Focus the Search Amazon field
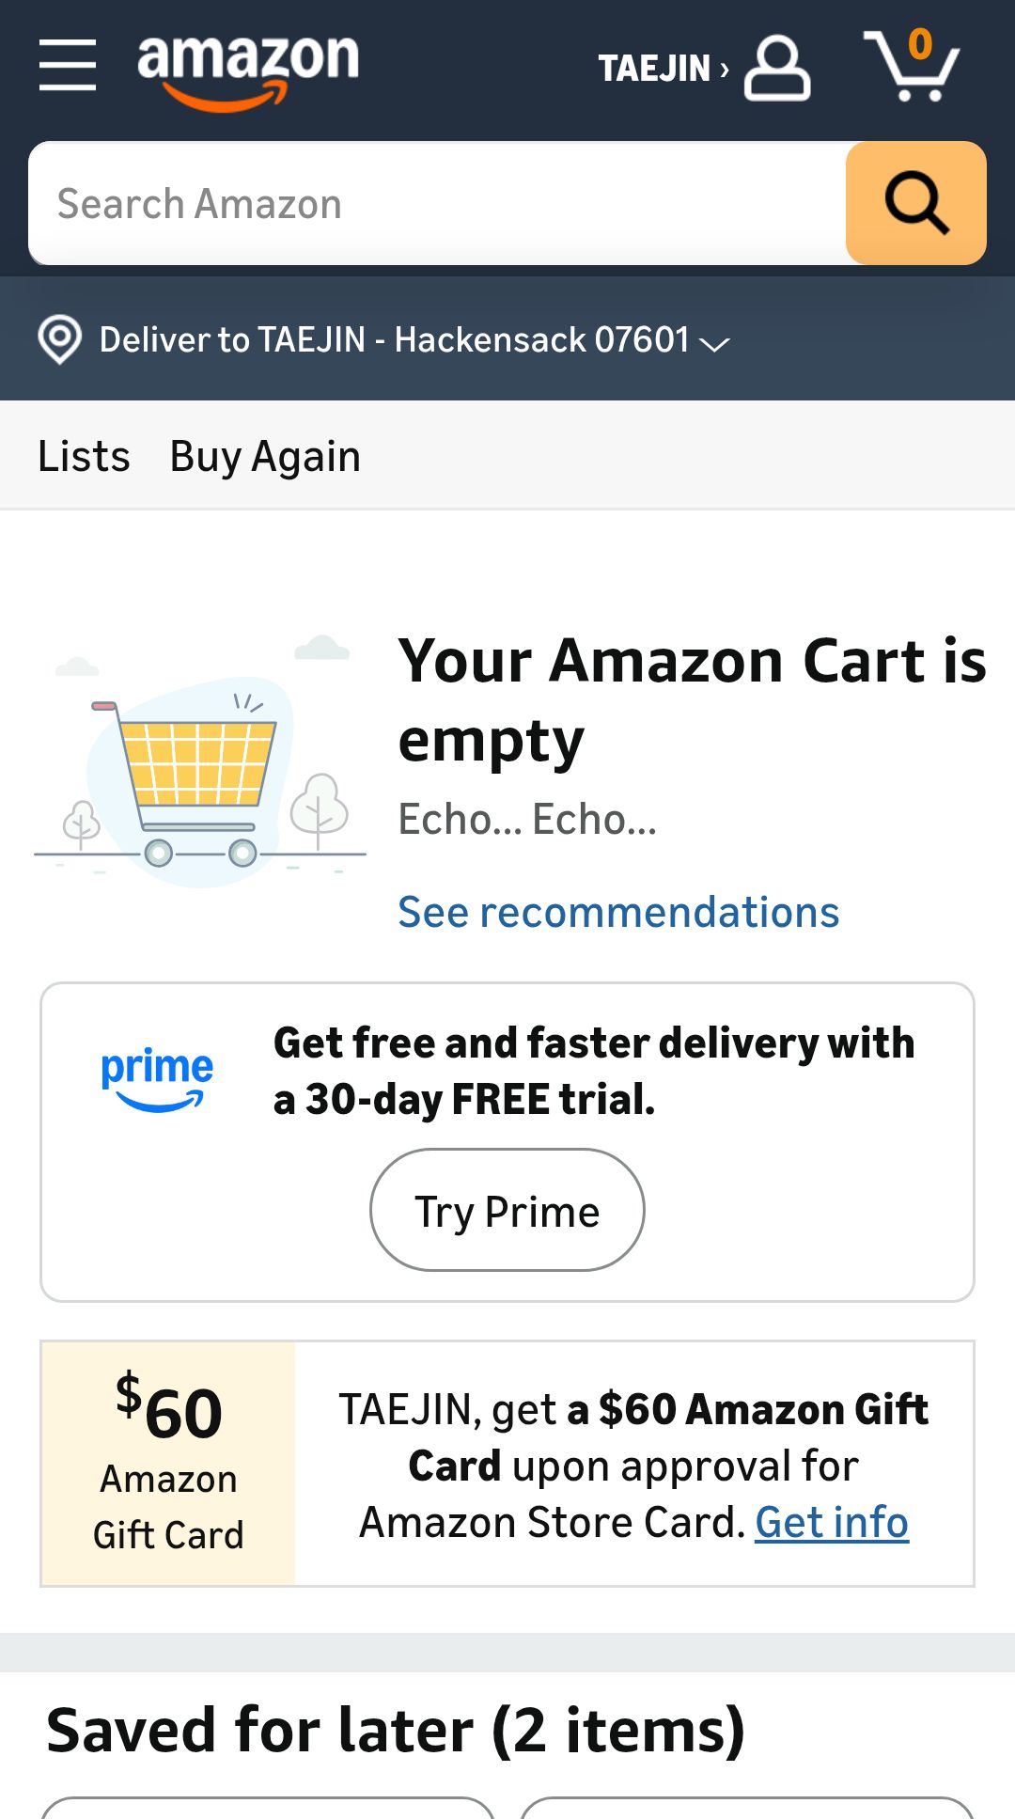Image resolution: width=1015 pixels, height=1819 pixels. tap(437, 204)
